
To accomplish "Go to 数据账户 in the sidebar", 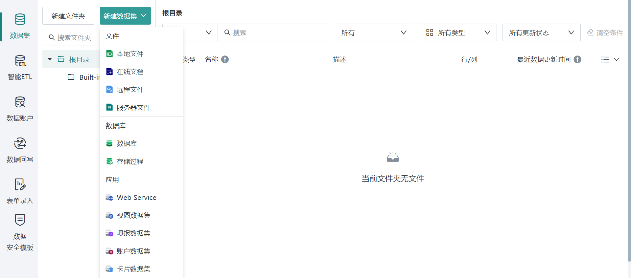I will pos(20,109).
